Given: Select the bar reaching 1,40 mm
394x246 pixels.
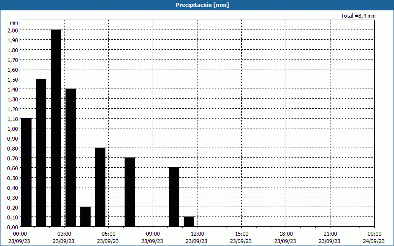Looking at the screenshot, I should [70, 157].
